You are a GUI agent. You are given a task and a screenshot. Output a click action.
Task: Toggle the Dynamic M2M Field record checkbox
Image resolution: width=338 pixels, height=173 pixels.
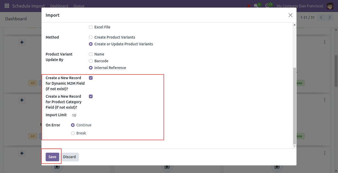pyautogui.click(x=91, y=78)
